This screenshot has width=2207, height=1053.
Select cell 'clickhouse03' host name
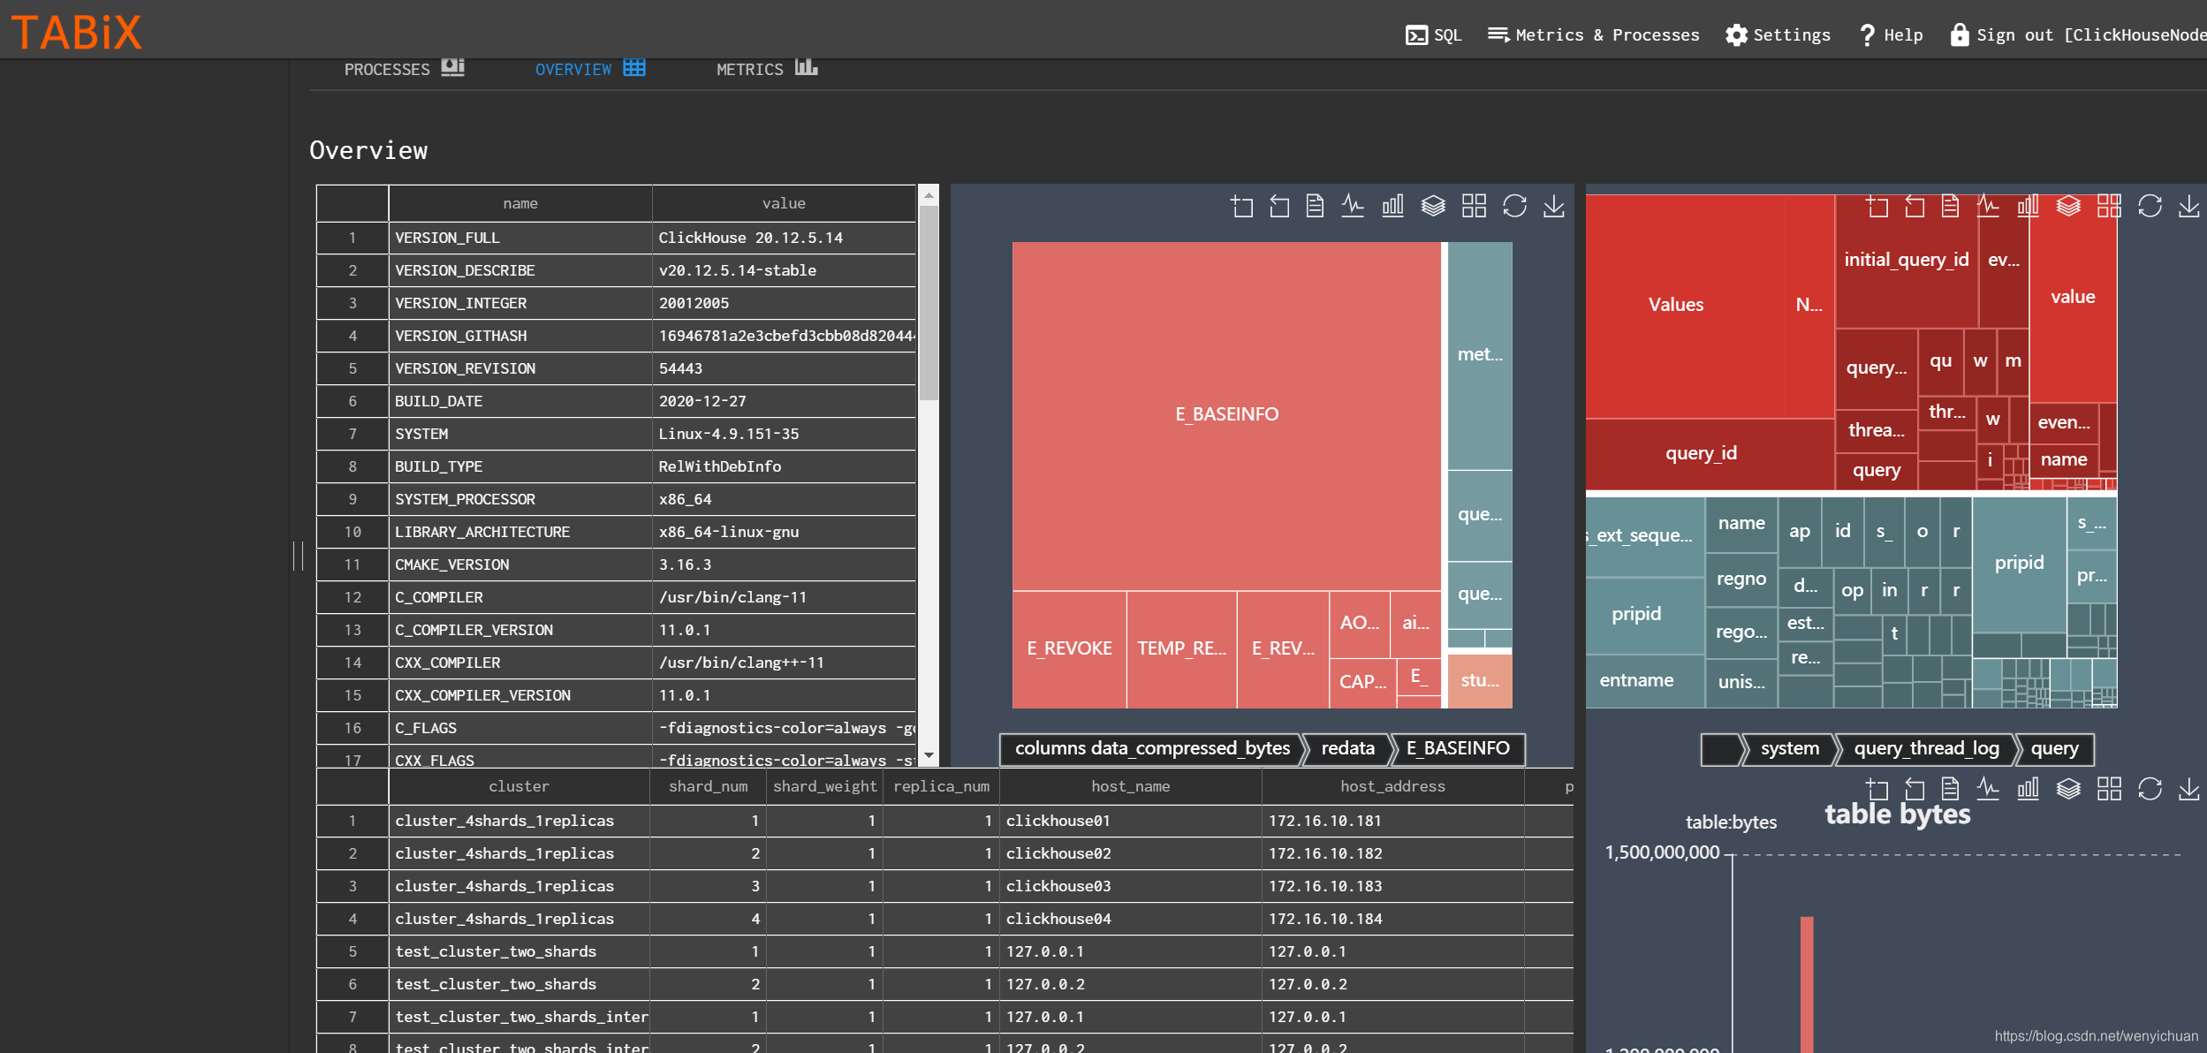pos(1130,886)
